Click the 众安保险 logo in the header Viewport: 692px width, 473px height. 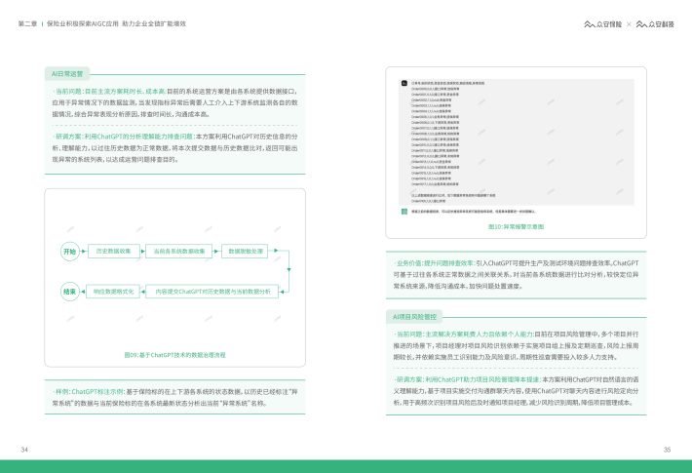(x=601, y=23)
